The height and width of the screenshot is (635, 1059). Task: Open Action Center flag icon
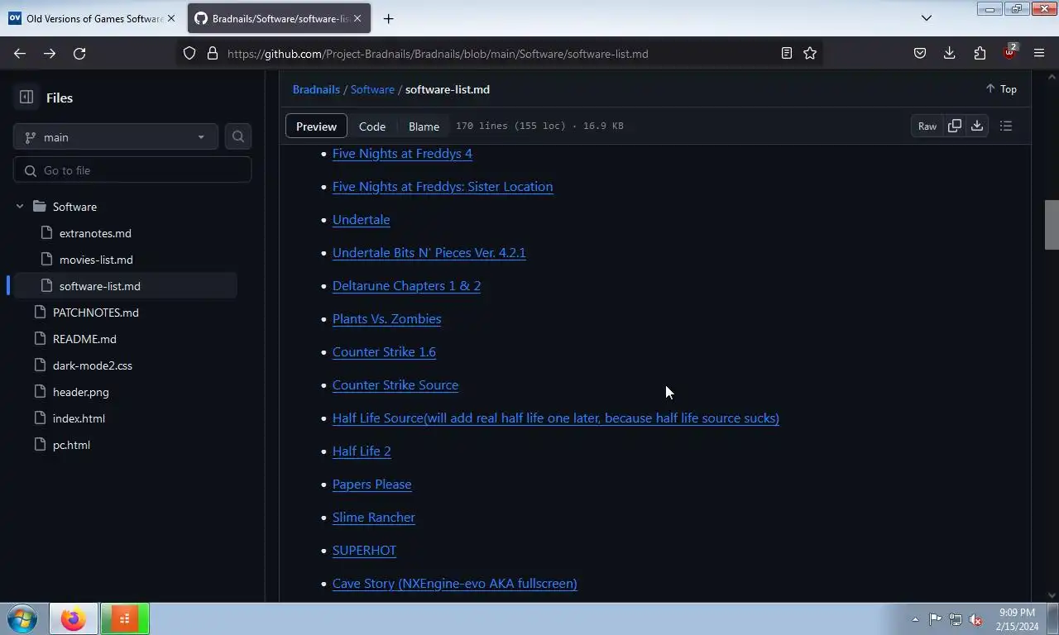pyautogui.click(x=935, y=619)
